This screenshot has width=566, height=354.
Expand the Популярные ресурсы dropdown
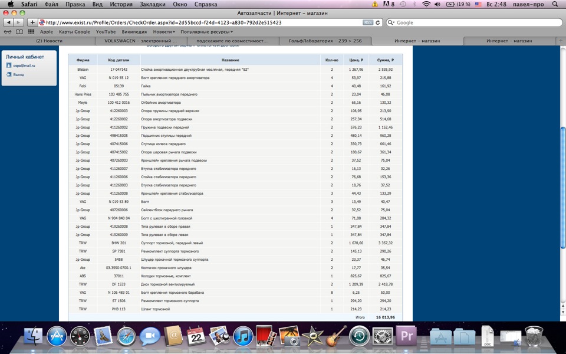pyautogui.click(x=206, y=32)
